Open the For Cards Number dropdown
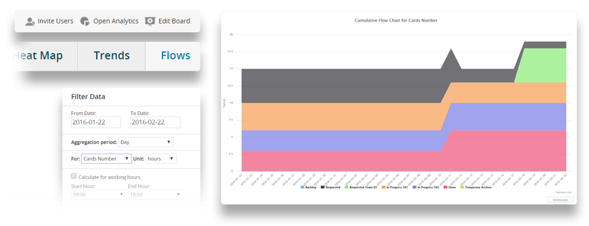This screenshot has height=226, width=589. tap(106, 159)
